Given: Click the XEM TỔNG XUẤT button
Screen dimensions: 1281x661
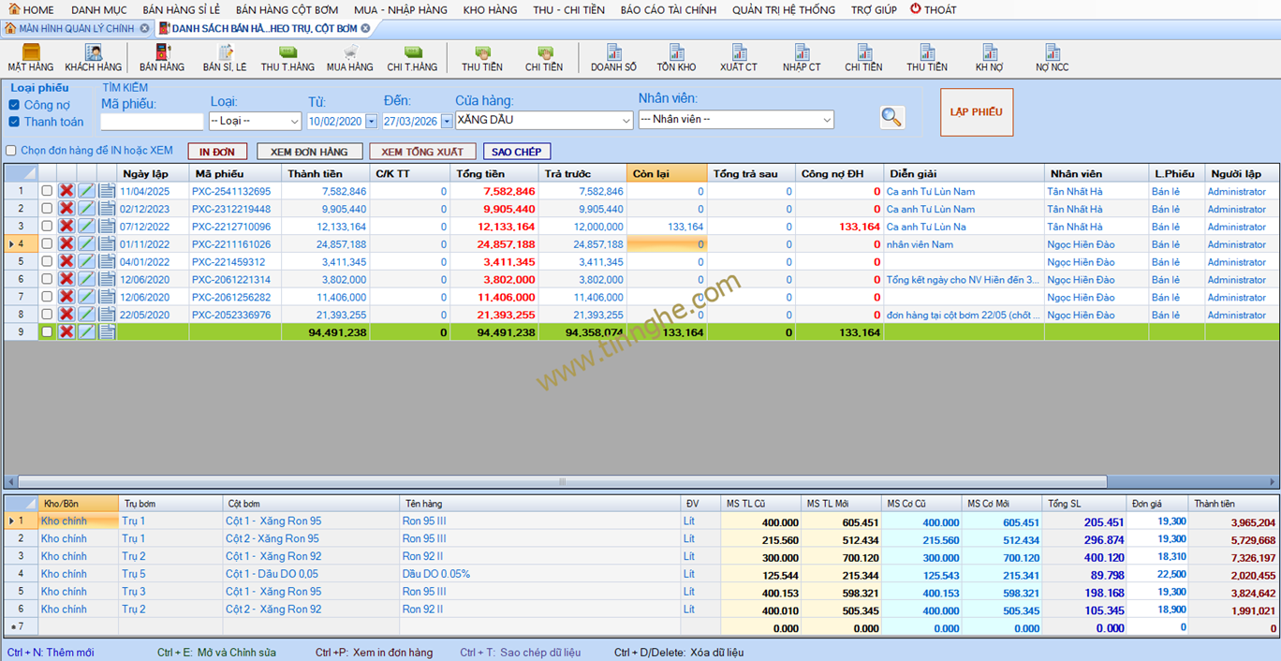Looking at the screenshot, I should click(422, 152).
